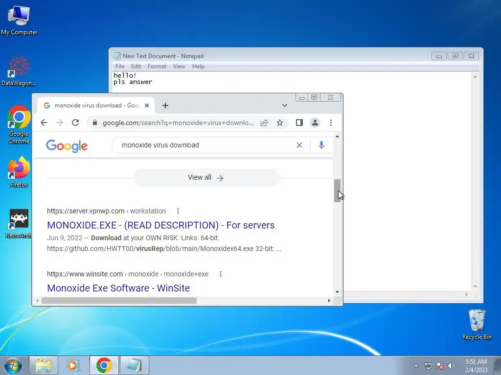Click Notepad scrollbar up arrow
Image resolution: width=501 pixels, height=375 pixels.
coord(475,77)
